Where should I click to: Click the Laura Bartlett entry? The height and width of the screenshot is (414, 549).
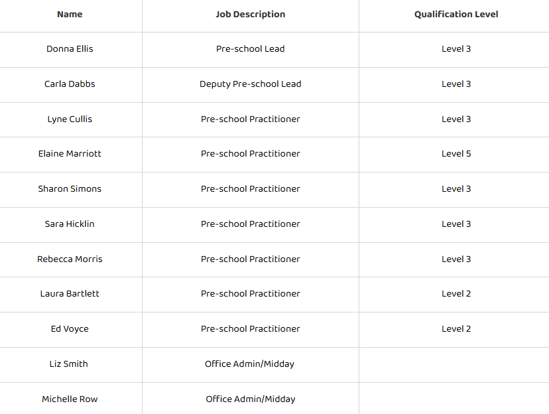pos(70,294)
